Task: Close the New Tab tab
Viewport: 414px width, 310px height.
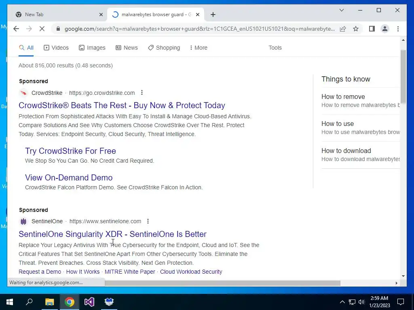Action: coord(101,15)
